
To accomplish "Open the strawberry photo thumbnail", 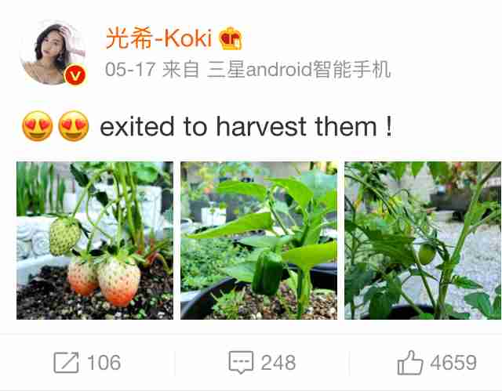I will 95,241.
